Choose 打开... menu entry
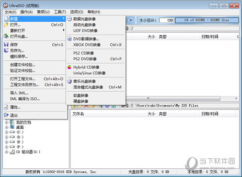Screen dimensions: 242x177 pos(34,25)
